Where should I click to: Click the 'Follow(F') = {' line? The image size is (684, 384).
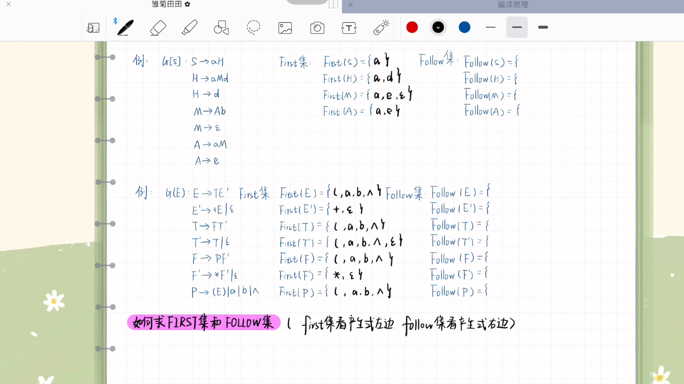[x=459, y=274]
